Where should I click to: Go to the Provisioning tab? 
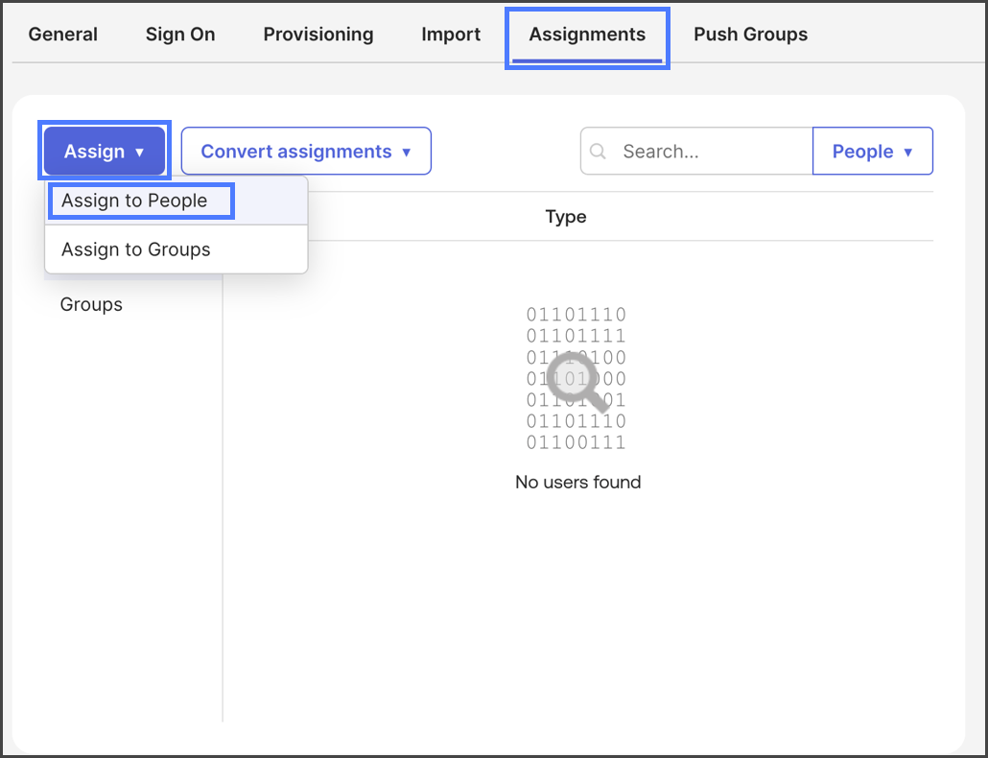click(x=318, y=35)
